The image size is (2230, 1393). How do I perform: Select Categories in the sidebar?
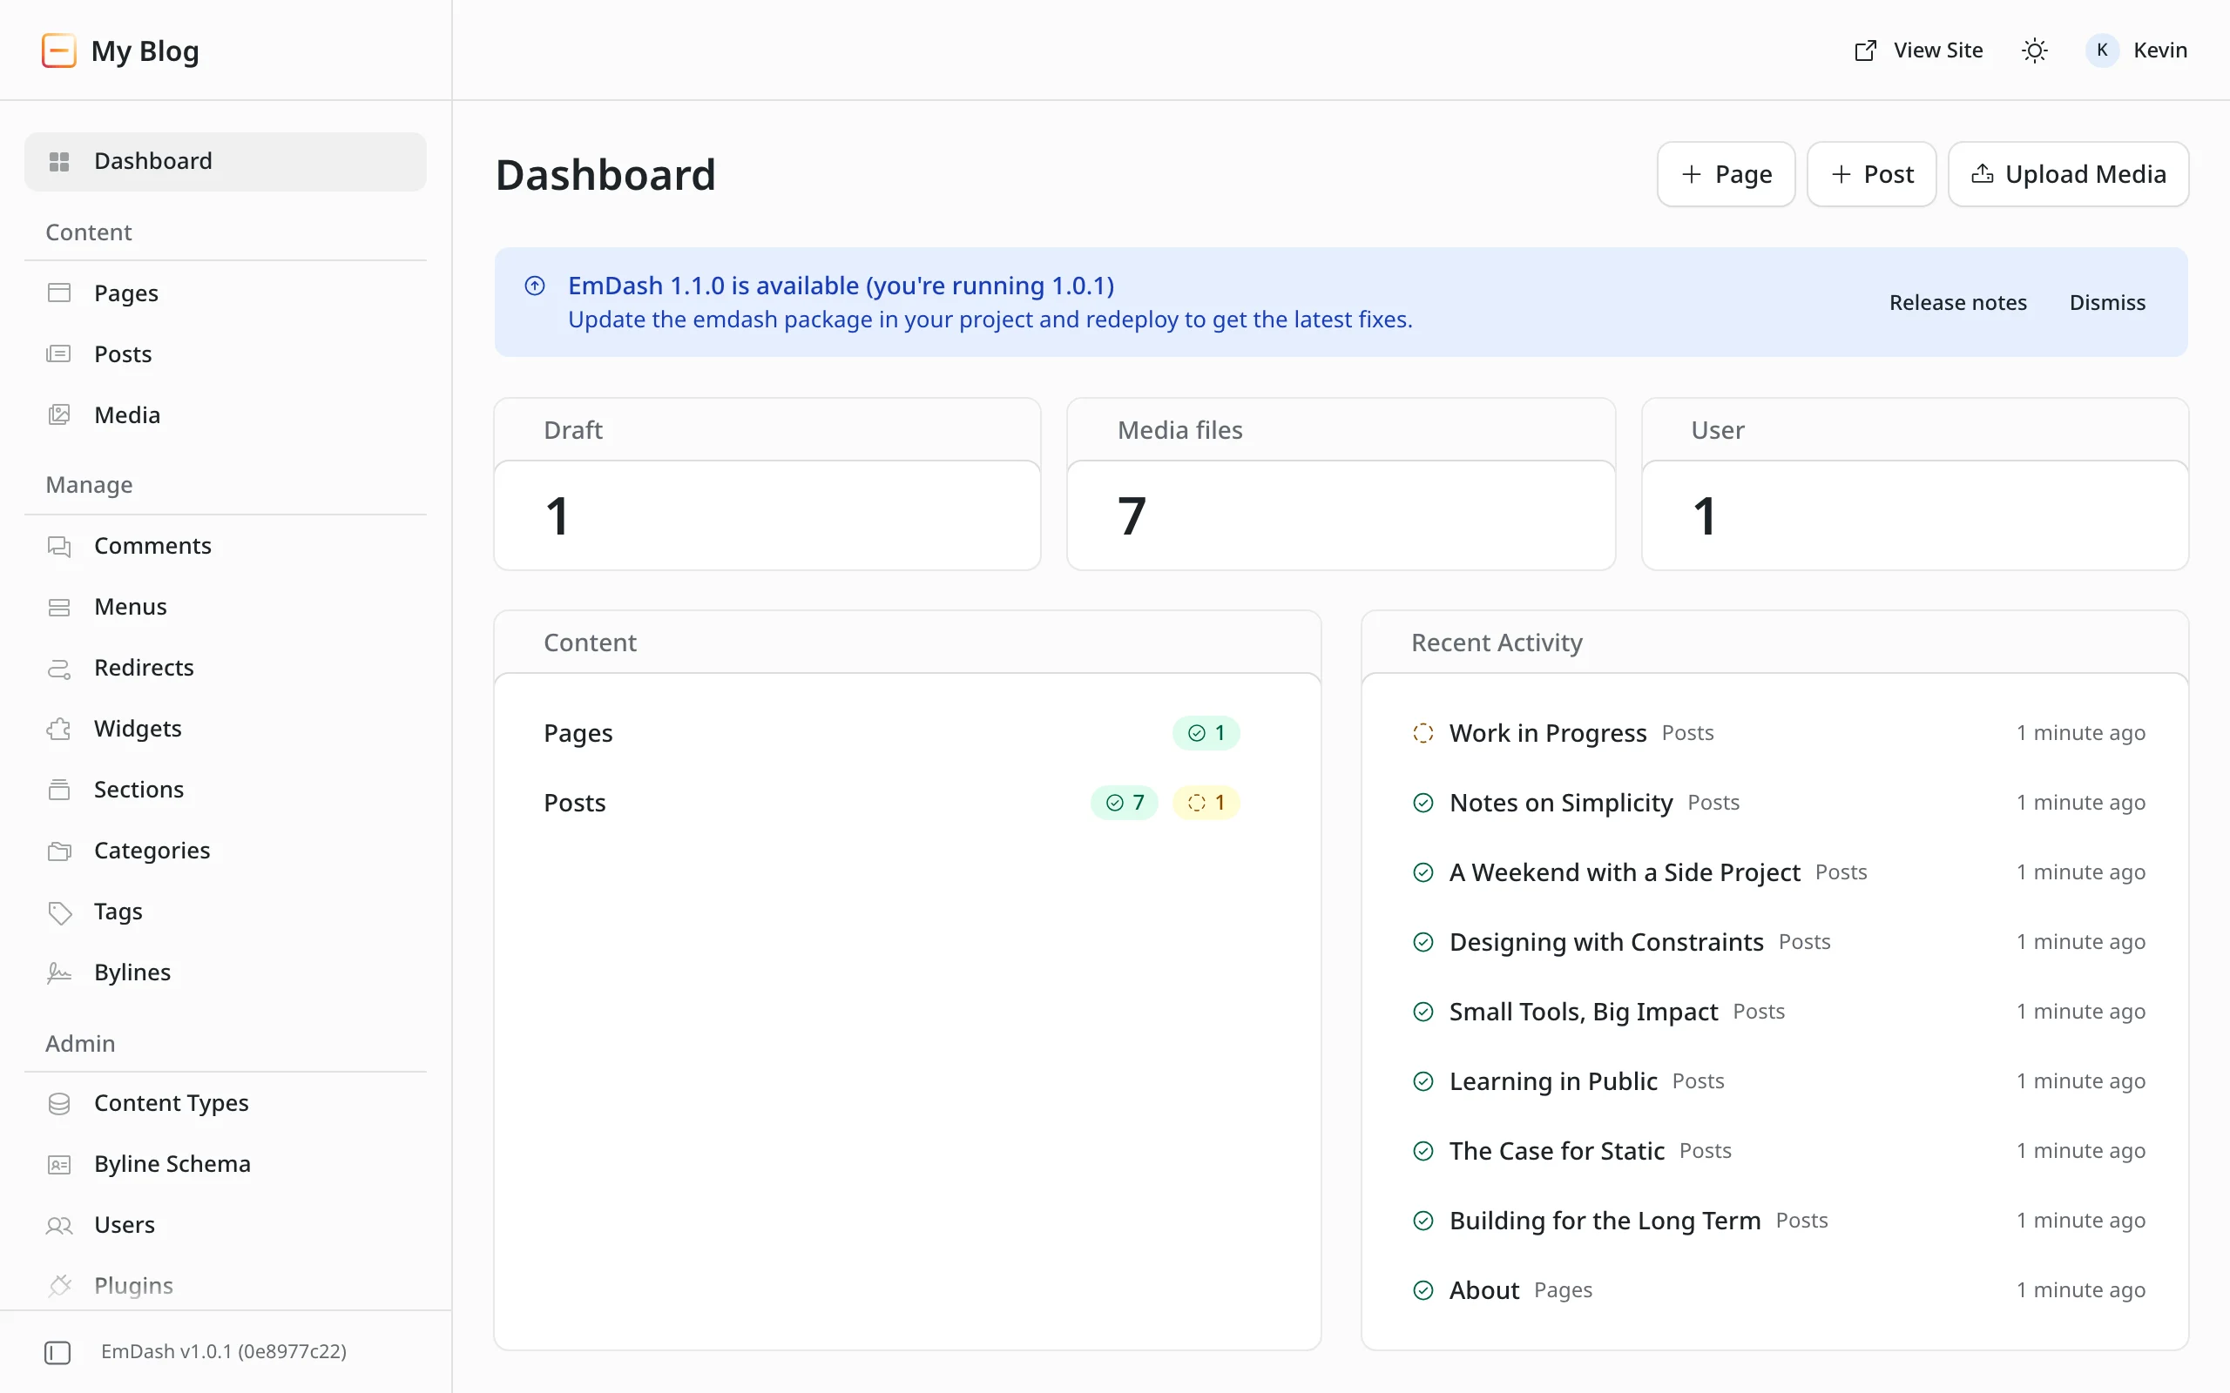click(x=226, y=851)
